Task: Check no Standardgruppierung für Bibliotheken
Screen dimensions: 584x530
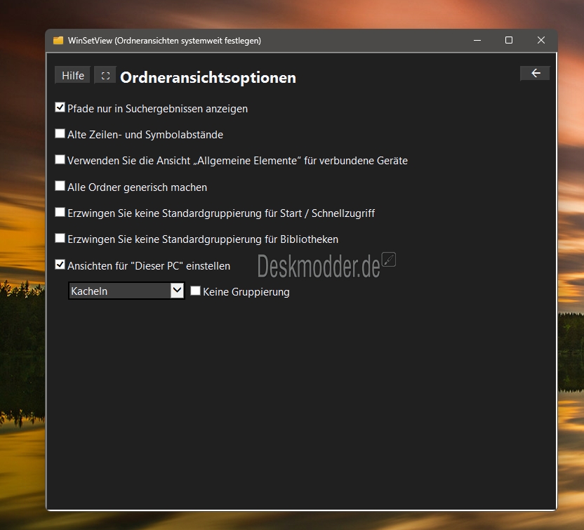Action: (x=60, y=239)
